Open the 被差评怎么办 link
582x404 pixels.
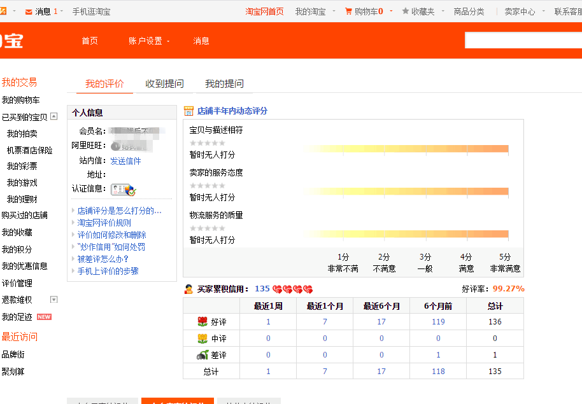(x=103, y=259)
